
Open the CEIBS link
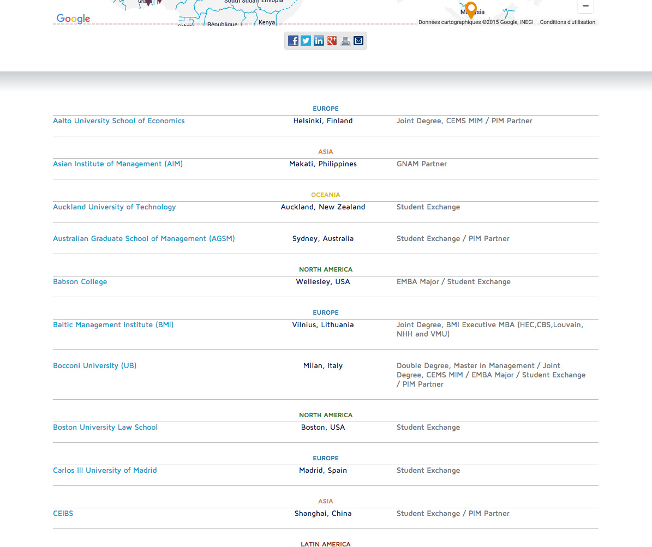point(63,513)
